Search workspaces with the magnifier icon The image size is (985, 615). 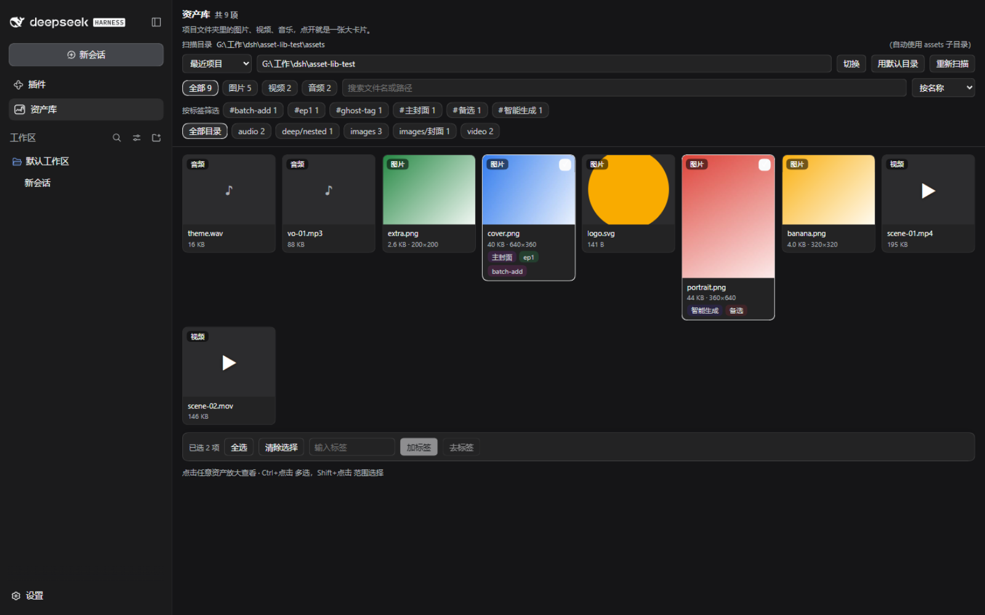tap(117, 138)
